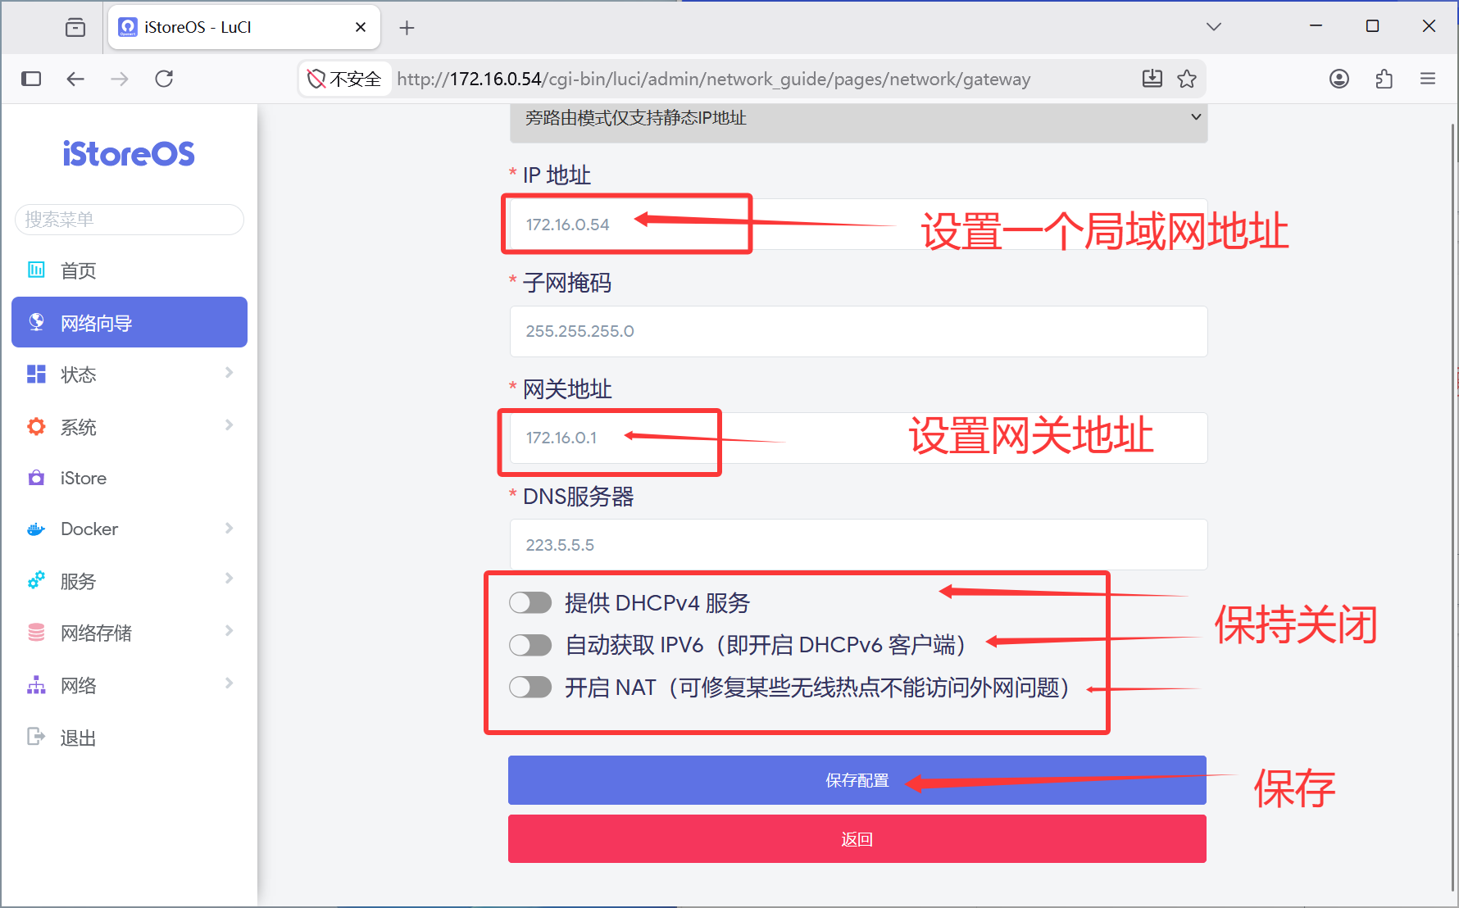Click the 子网掩码 input field
The width and height of the screenshot is (1459, 908).
coord(858,331)
